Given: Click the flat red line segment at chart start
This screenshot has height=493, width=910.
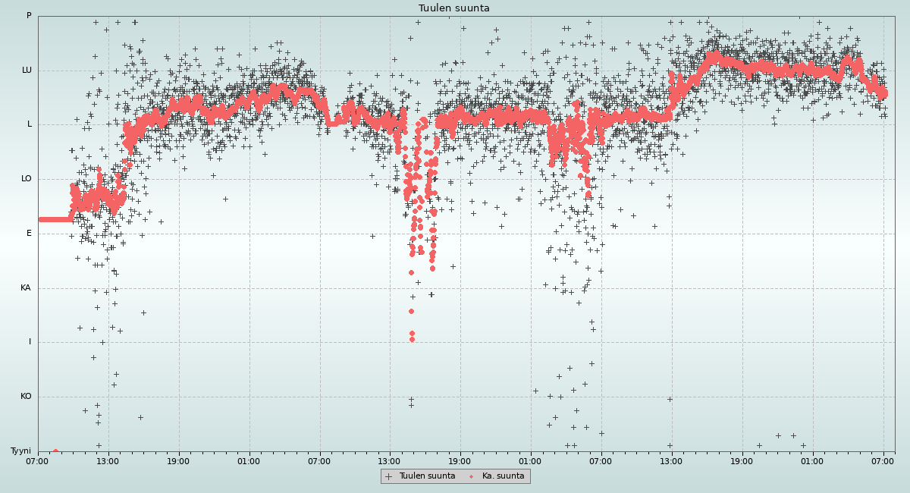Looking at the screenshot, I should pos(55,219).
